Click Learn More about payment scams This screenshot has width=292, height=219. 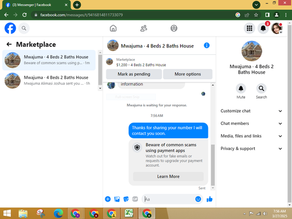[x=168, y=176]
